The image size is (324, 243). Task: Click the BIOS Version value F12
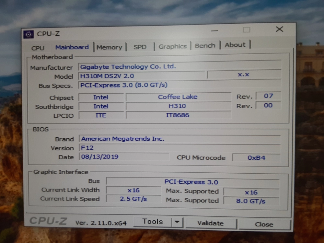point(180,148)
